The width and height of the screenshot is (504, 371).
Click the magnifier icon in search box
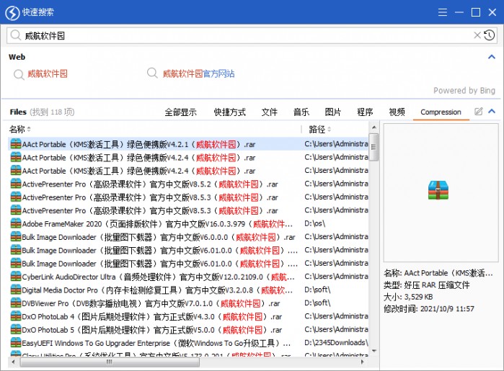(15, 35)
